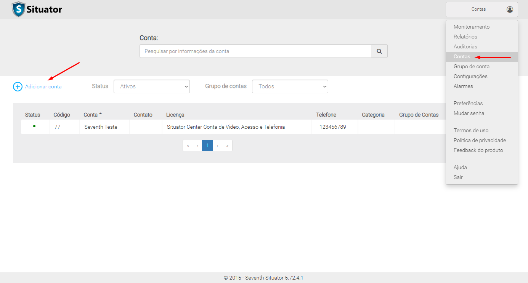Go to the last page of results
The height and width of the screenshot is (283, 528).
pos(227,145)
